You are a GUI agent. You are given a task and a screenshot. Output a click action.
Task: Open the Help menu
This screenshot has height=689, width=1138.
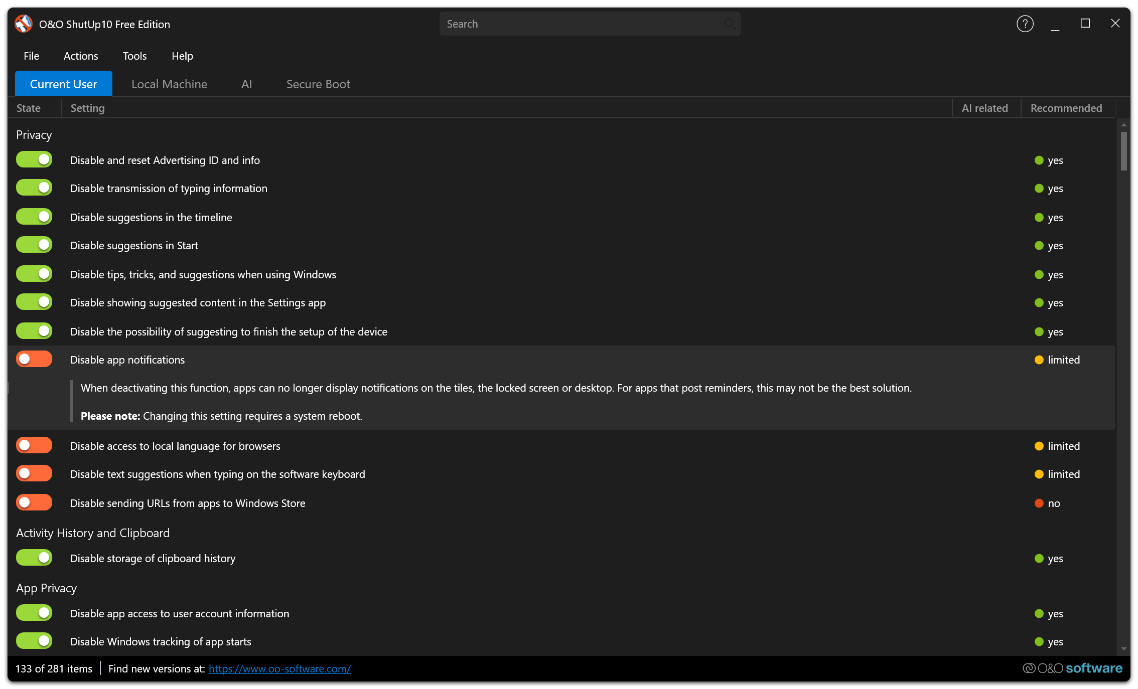[x=182, y=56]
